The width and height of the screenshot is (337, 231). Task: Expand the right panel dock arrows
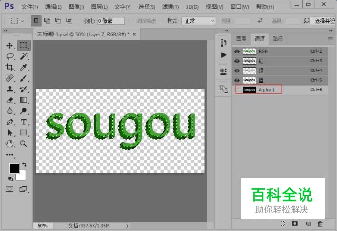click(331, 31)
